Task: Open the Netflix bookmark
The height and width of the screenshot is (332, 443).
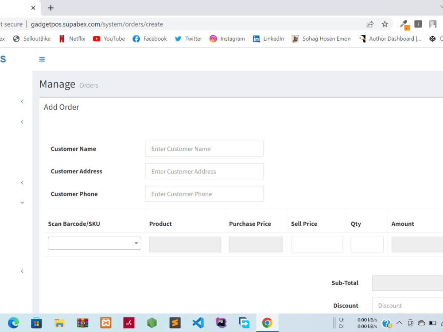Action: click(71, 39)
